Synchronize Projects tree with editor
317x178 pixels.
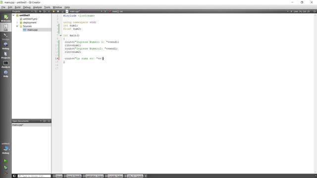click(x=40, y=11)
